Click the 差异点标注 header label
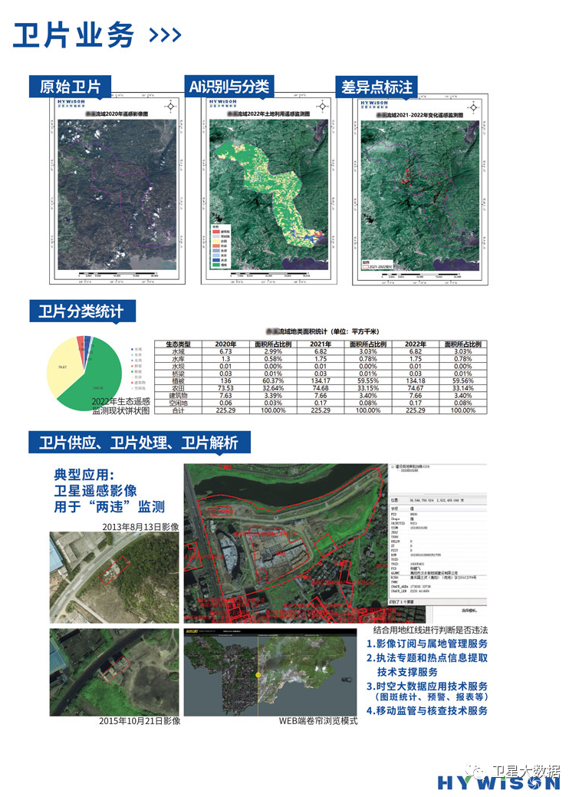The height and width of the screenshot is (797, 579). pyautogui.click(x=376, y=87)
